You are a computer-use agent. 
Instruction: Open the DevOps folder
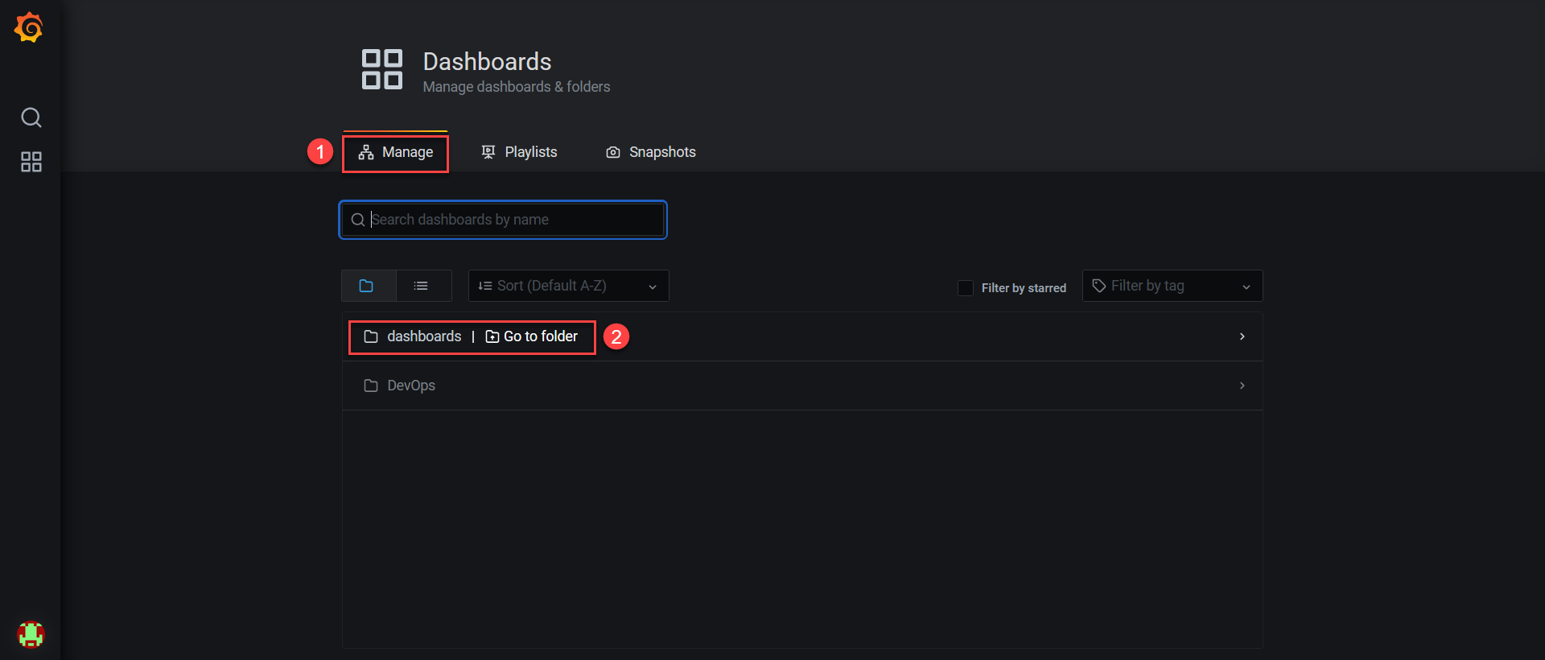pyautogui.click(x=411, y=386)
